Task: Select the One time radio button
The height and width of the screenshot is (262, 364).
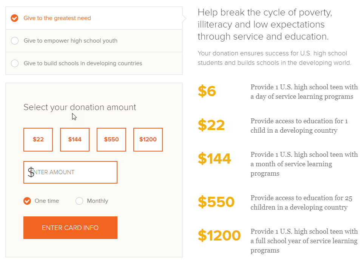Action: [27, 201]
